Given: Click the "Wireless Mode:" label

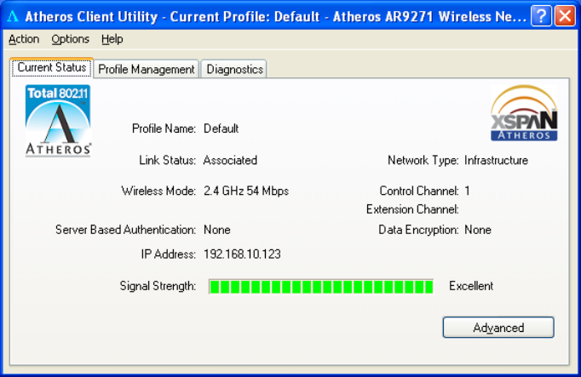Looking at the screenshot, I should pos(158,191).
